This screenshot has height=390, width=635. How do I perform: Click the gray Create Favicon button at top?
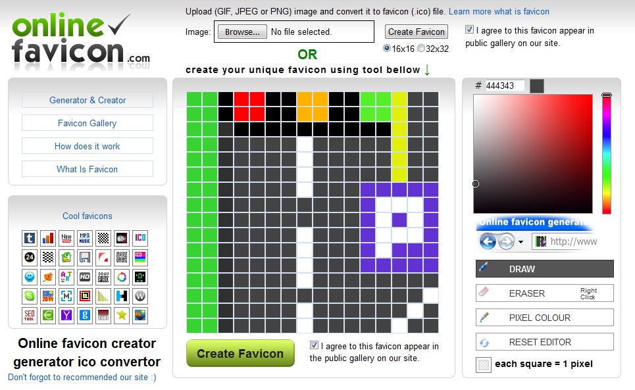(x=417, y=32)
